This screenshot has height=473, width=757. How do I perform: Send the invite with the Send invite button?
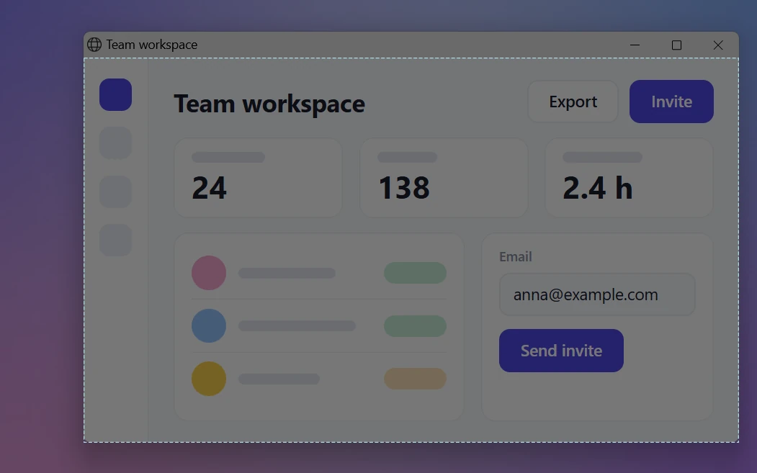coord(561,351)
